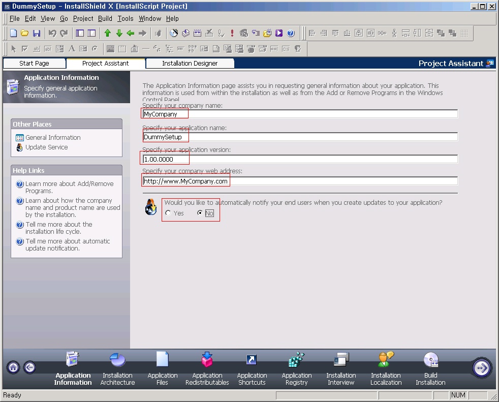Open the Application Shortcuts step
Image resolution: width=499 pixels, height=402 pixels.
tap(252, 368)
